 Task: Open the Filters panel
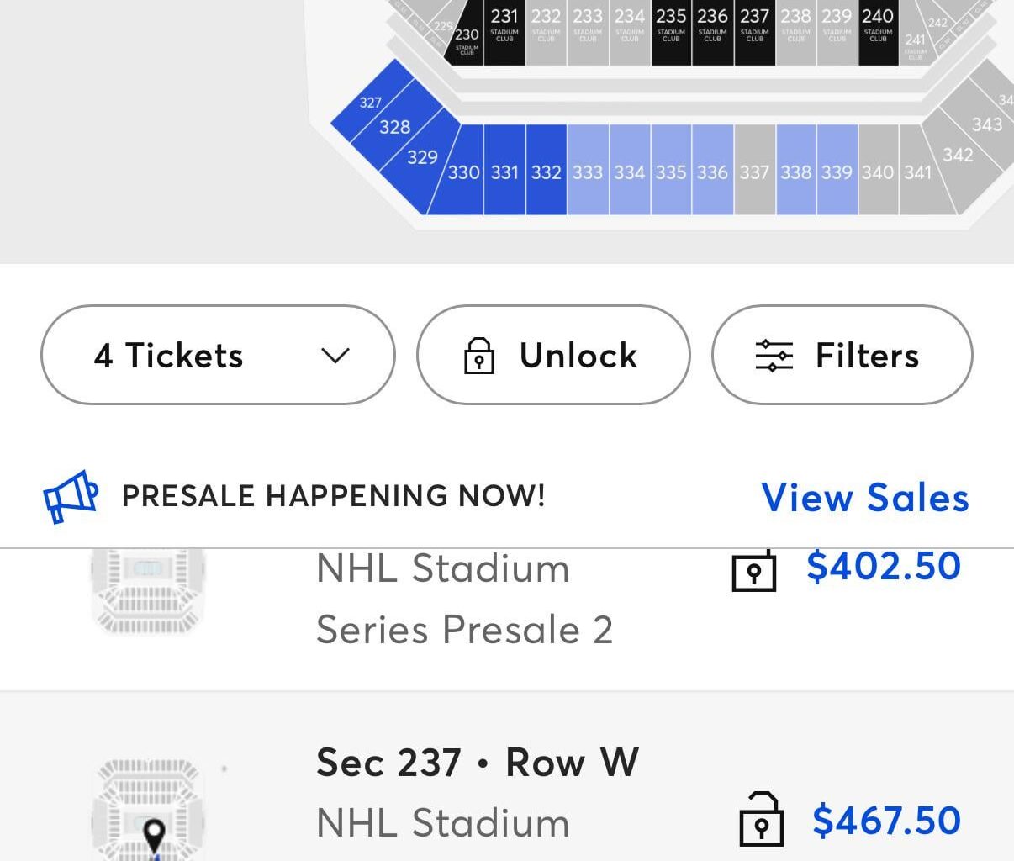pyautogui.click(x=842, y=355)
